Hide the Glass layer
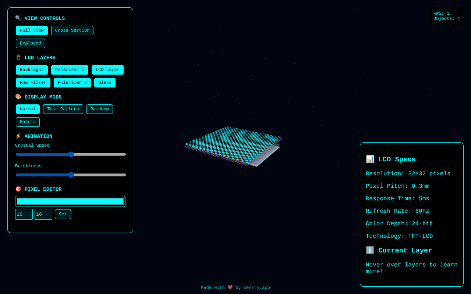This screenshot has height=294, width=471. click(105, 83)
